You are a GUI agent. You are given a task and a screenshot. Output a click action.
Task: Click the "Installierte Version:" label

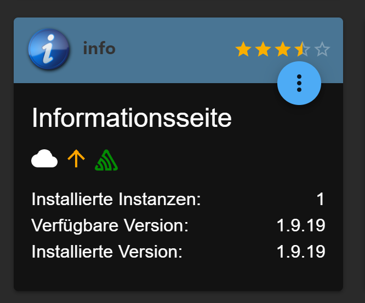pos(107,252)
